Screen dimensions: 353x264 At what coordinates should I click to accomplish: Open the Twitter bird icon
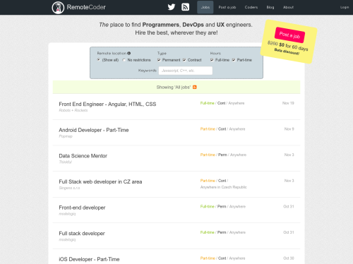coord(172,7)
